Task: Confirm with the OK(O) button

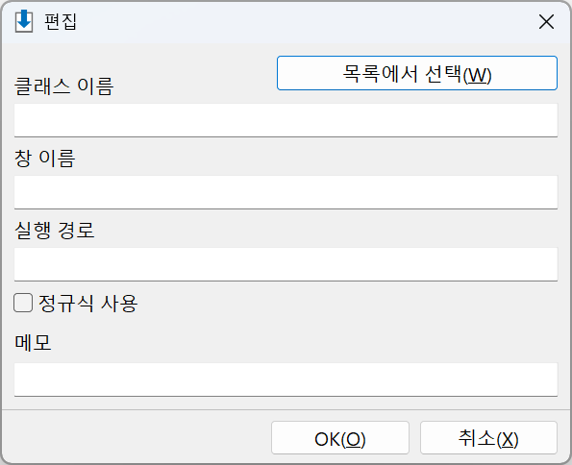Action: pyautogui.click(x=340, y=438)
